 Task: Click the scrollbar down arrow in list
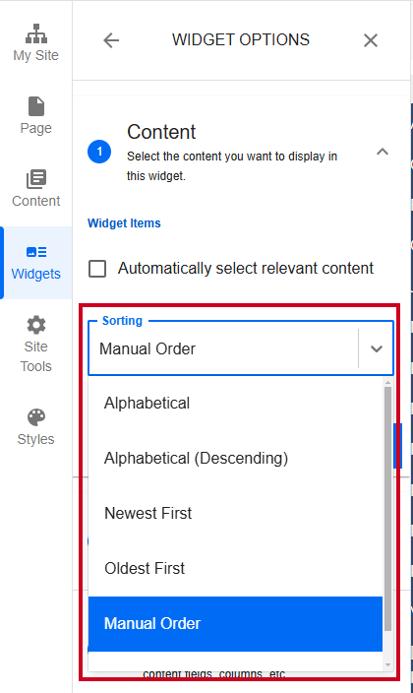pos(387,664)
